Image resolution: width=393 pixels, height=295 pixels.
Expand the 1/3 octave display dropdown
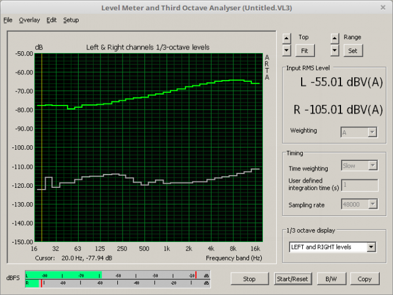(371, 247)
